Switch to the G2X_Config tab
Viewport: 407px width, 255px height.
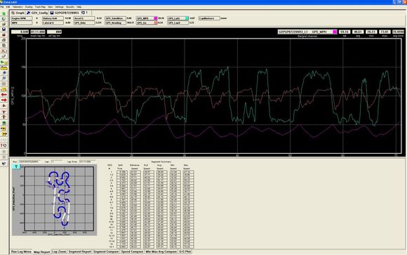click(37, 13)
